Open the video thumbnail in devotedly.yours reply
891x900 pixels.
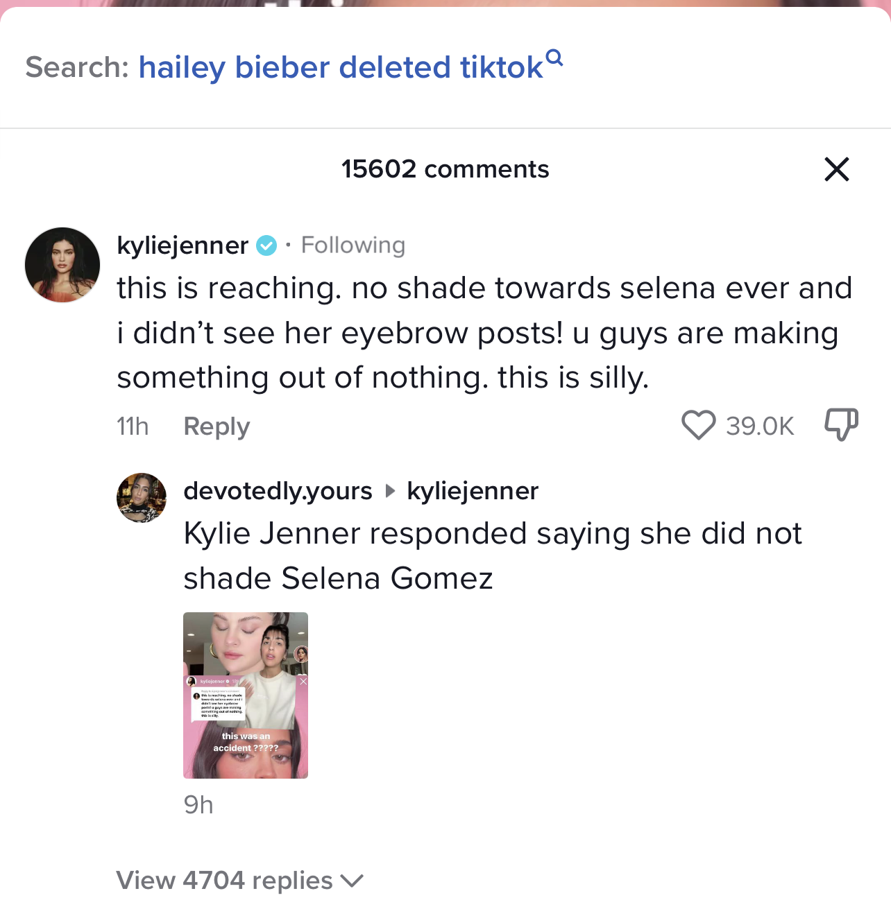pyautogui.click(x=246, y=695)
